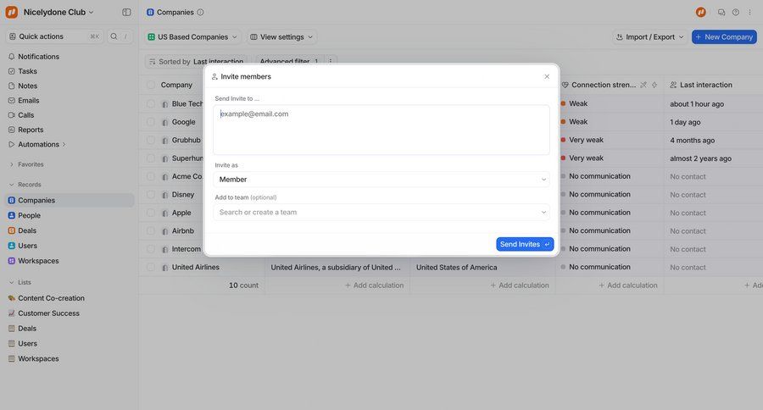Click the info icon beside Companies title
The image size is (763, 410).
pos(201,13)
